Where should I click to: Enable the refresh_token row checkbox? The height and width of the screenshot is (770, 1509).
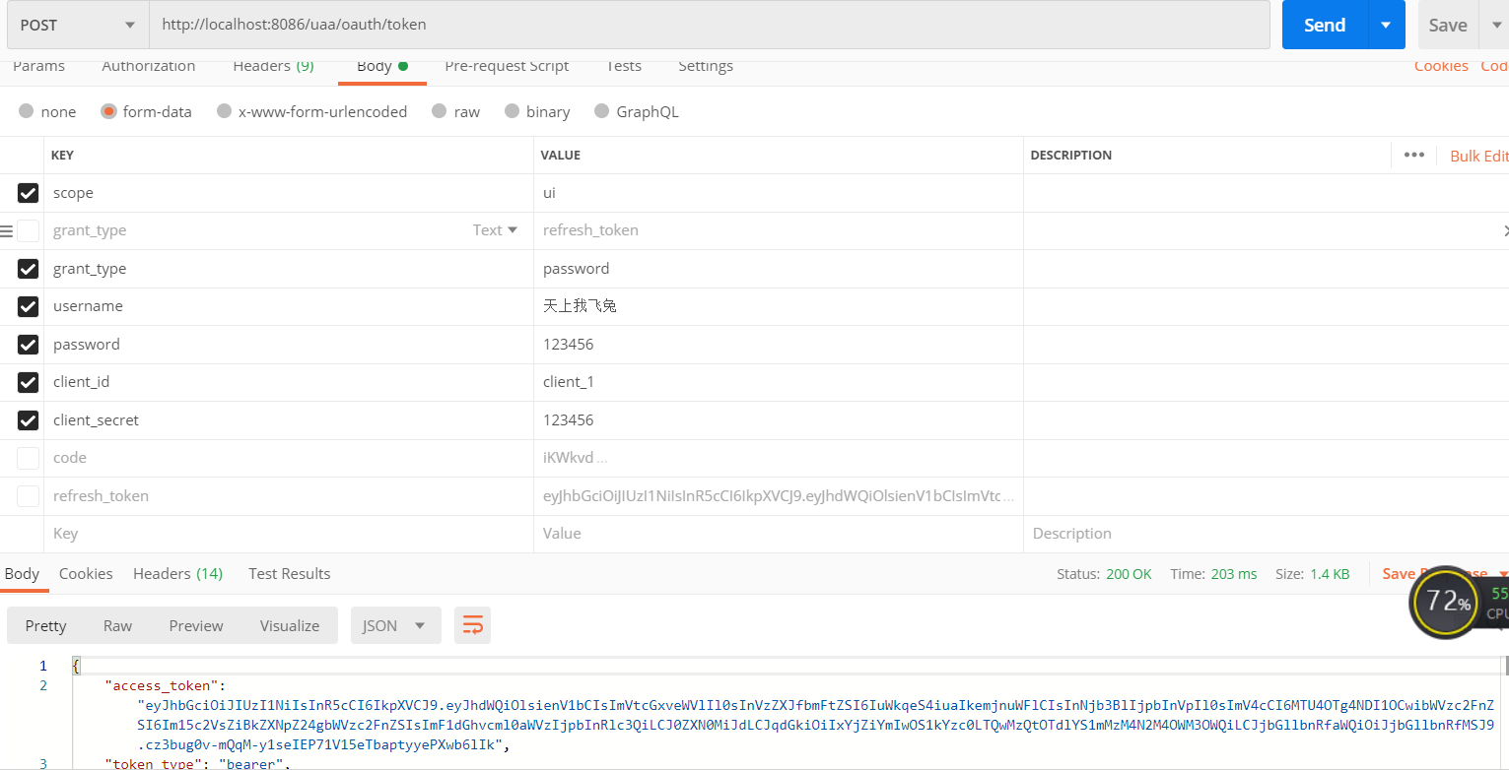[x=28, y=496]
